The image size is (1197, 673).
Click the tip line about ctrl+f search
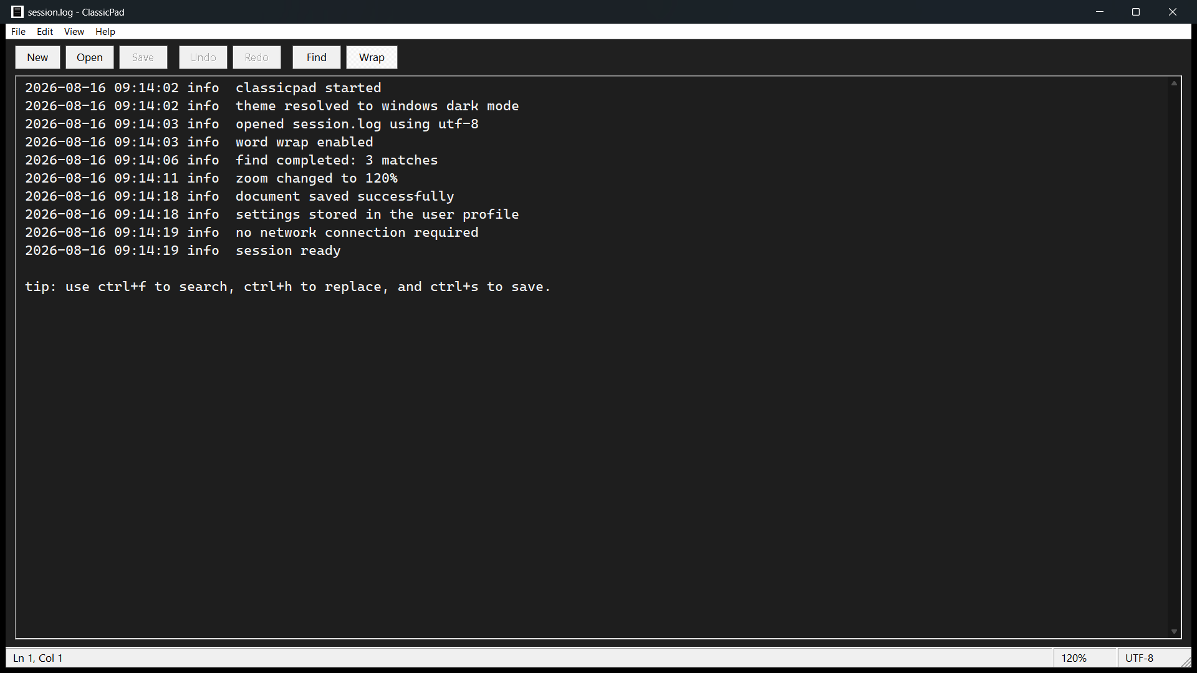click(288, 287)
